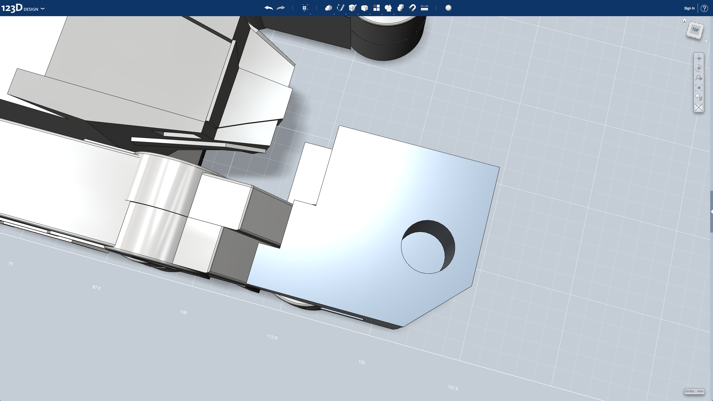Open the Grouping tool
The width and height of the screenshot is (713, 401).
[388, 8]
